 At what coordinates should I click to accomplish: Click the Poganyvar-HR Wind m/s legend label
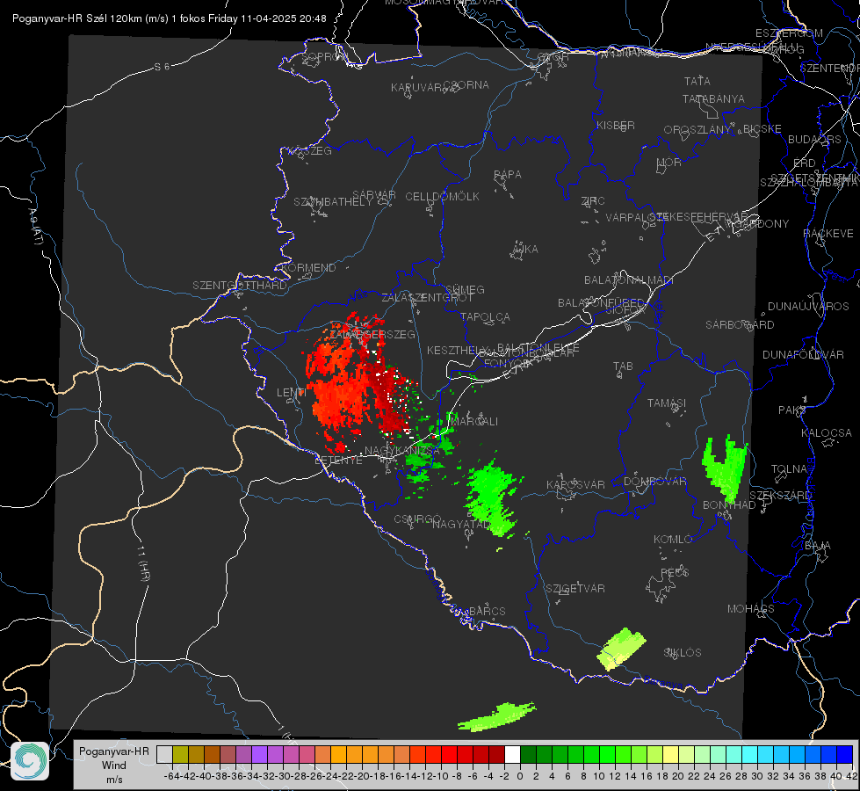coord(114,765)
